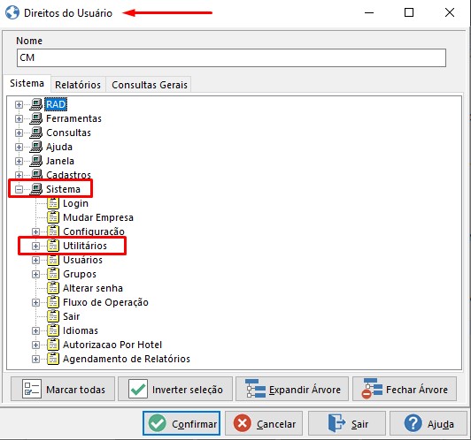Expand the Fluxo de Operação node
Screen dimensions: 471x440
(x=35, y=302)
